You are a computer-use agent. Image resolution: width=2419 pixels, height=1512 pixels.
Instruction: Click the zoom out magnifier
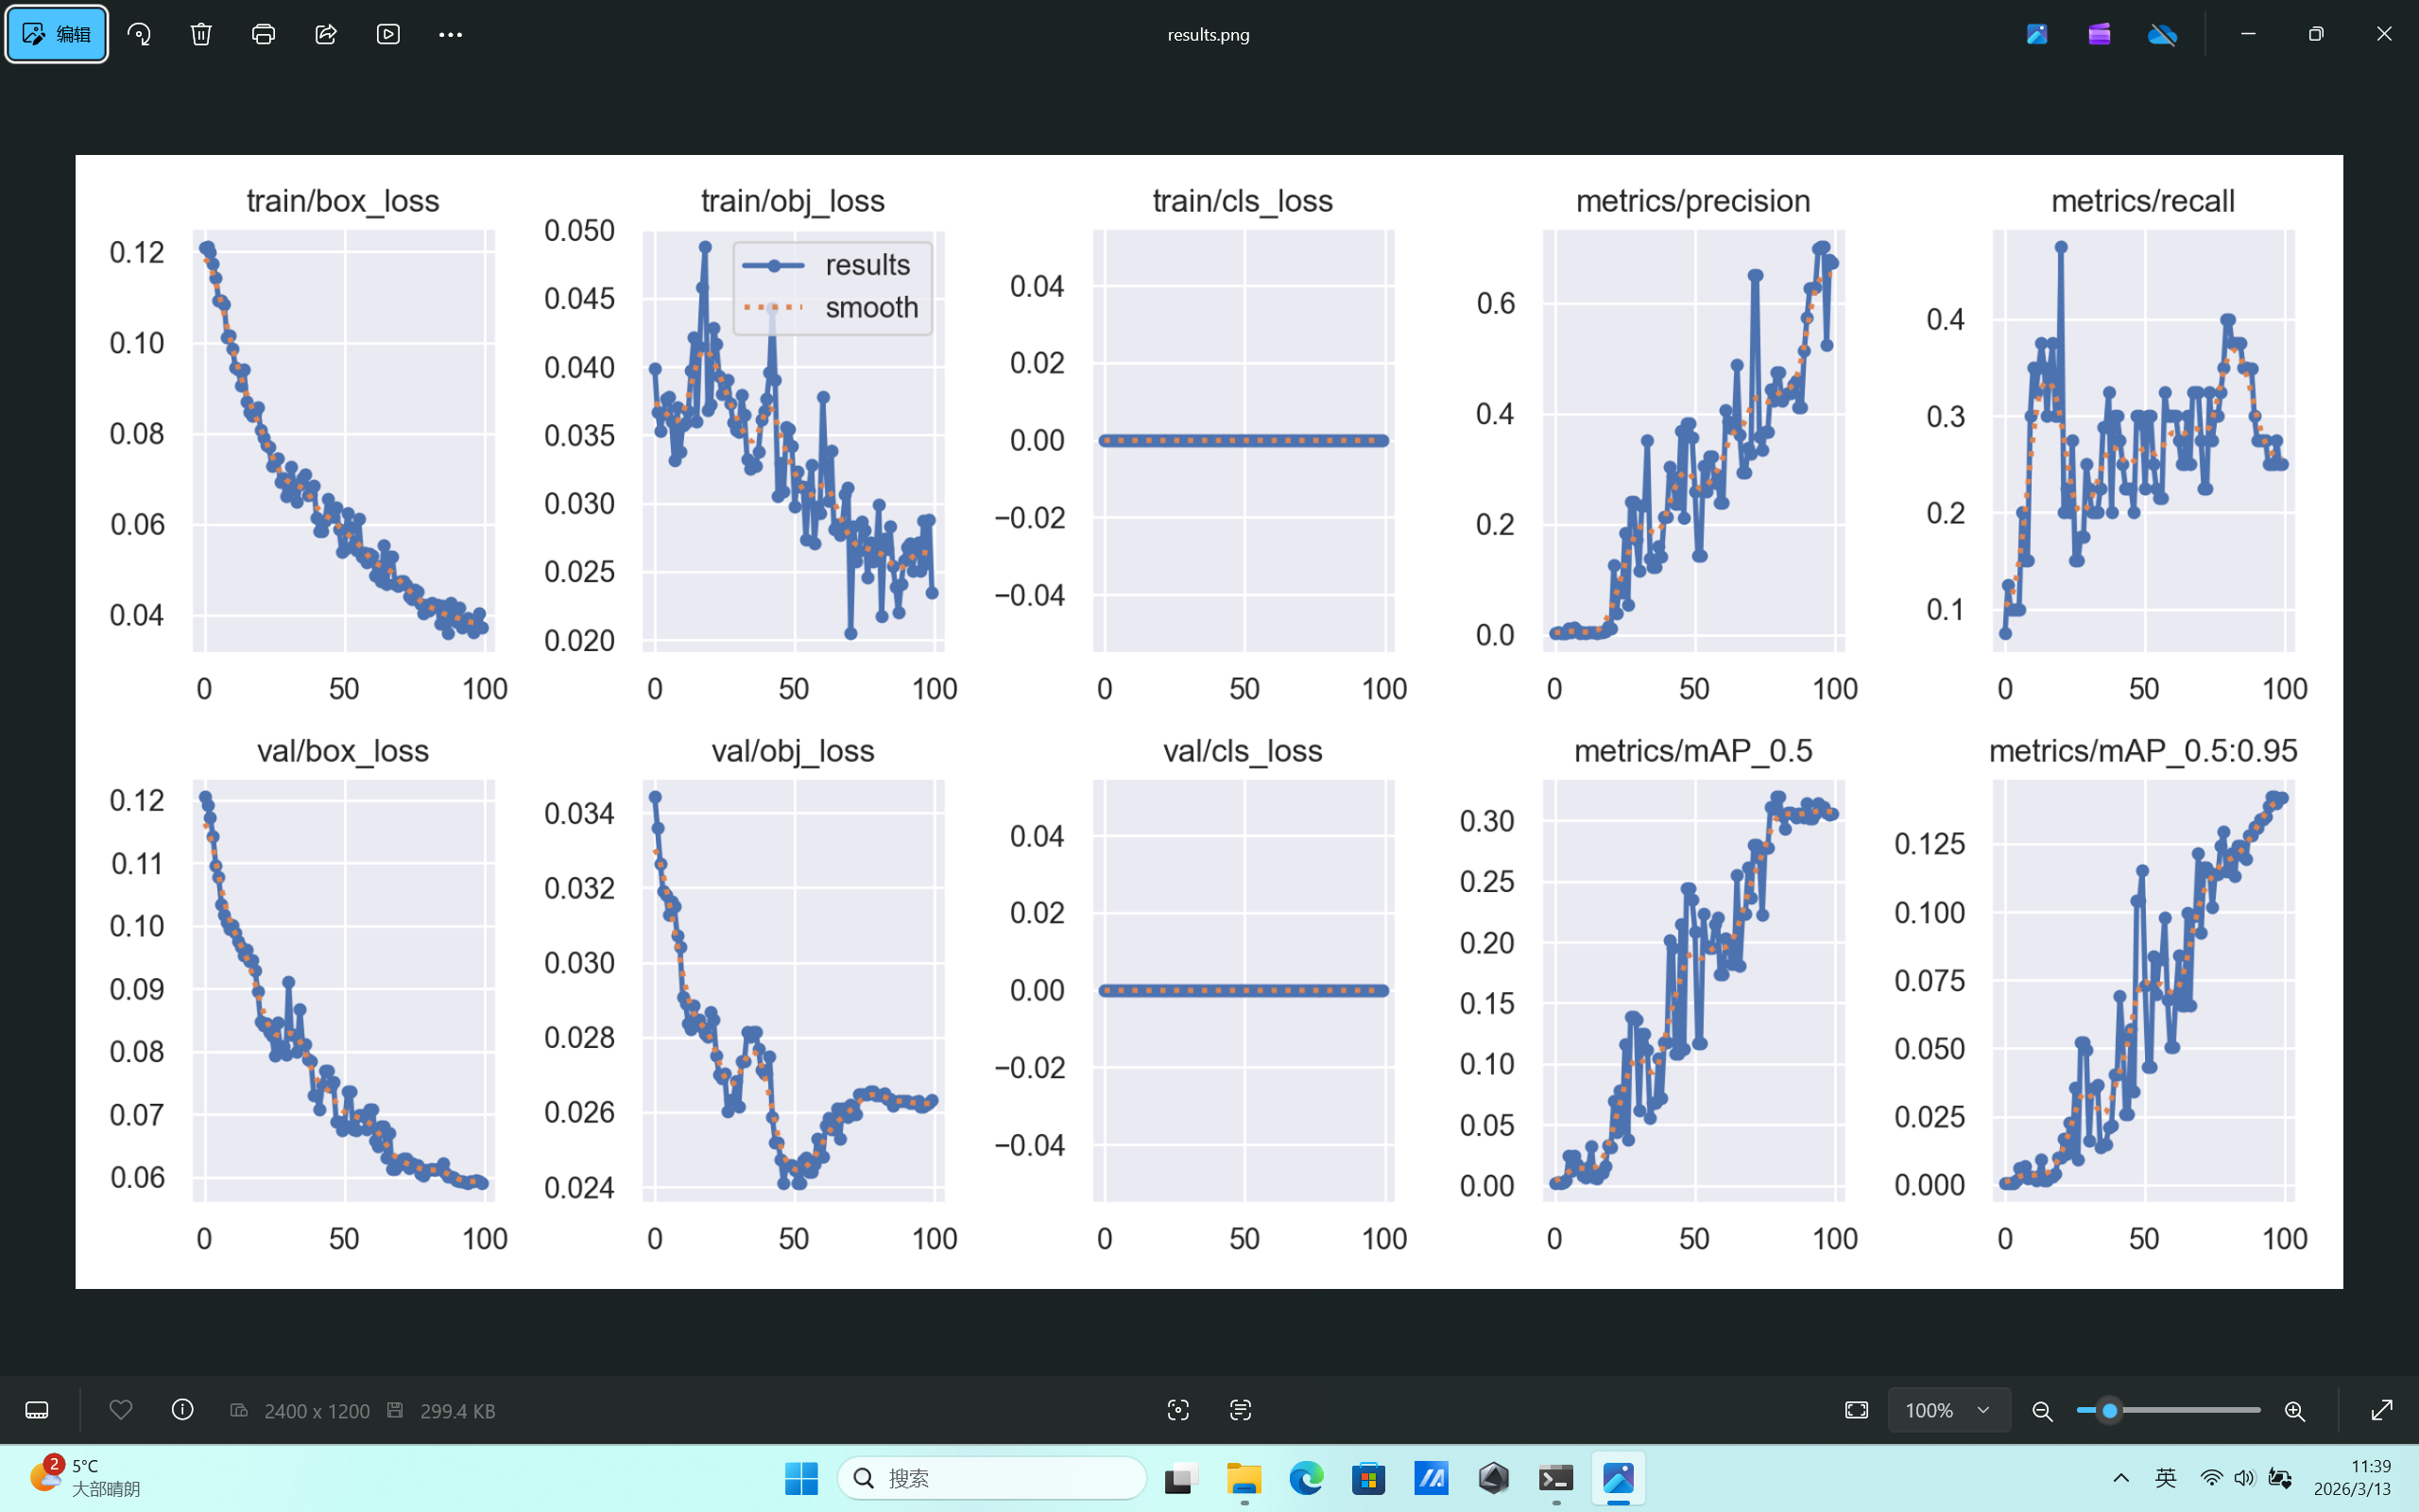pyautogui.click(x=2042, y=1411)
